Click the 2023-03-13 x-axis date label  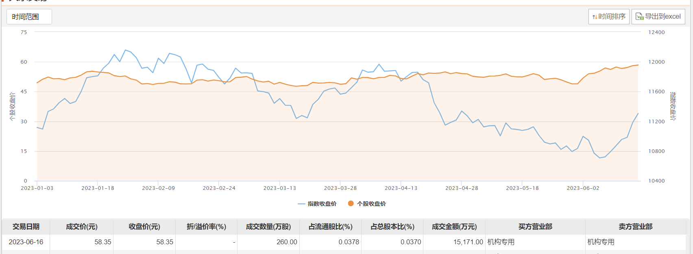pyautogui.click(x=280, y=188)
